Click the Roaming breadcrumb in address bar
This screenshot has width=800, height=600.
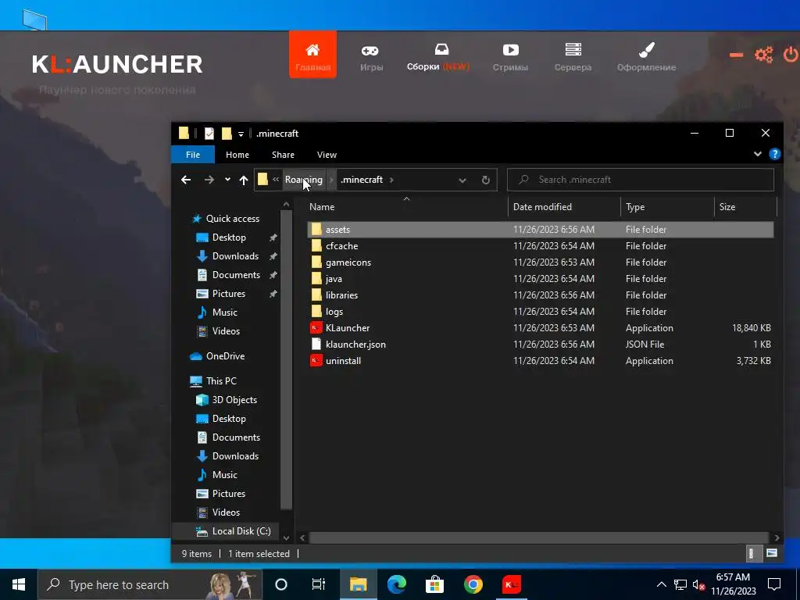[304, 180]
